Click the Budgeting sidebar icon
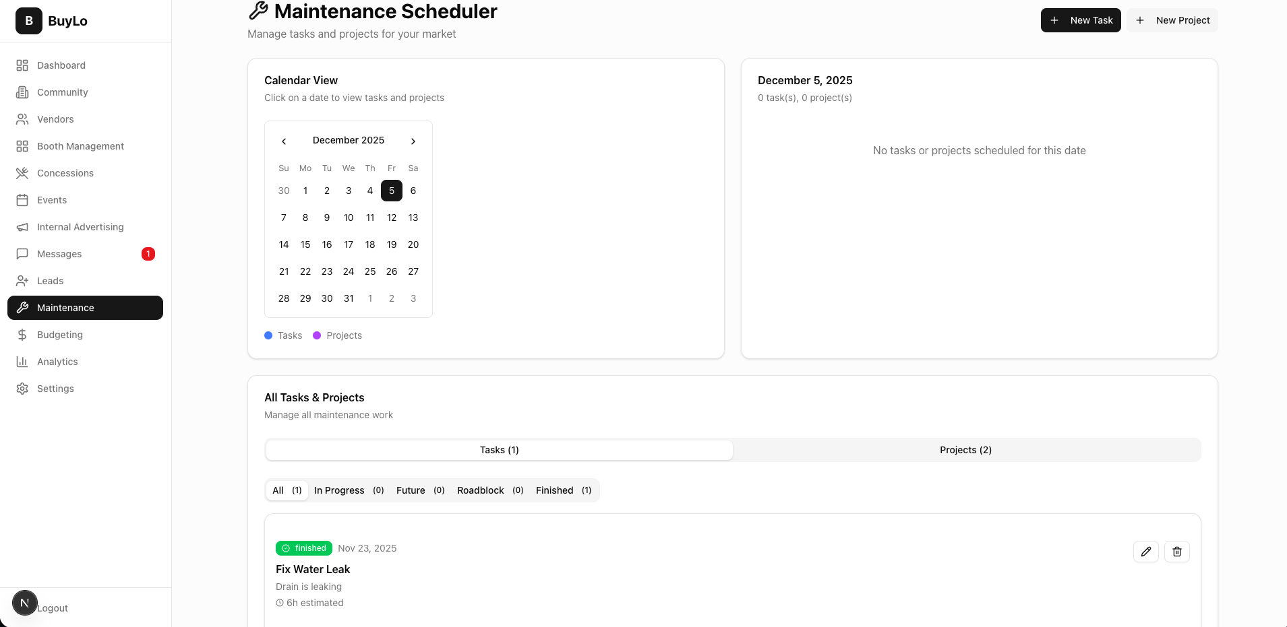The image size is (1287, 627). 22,335
